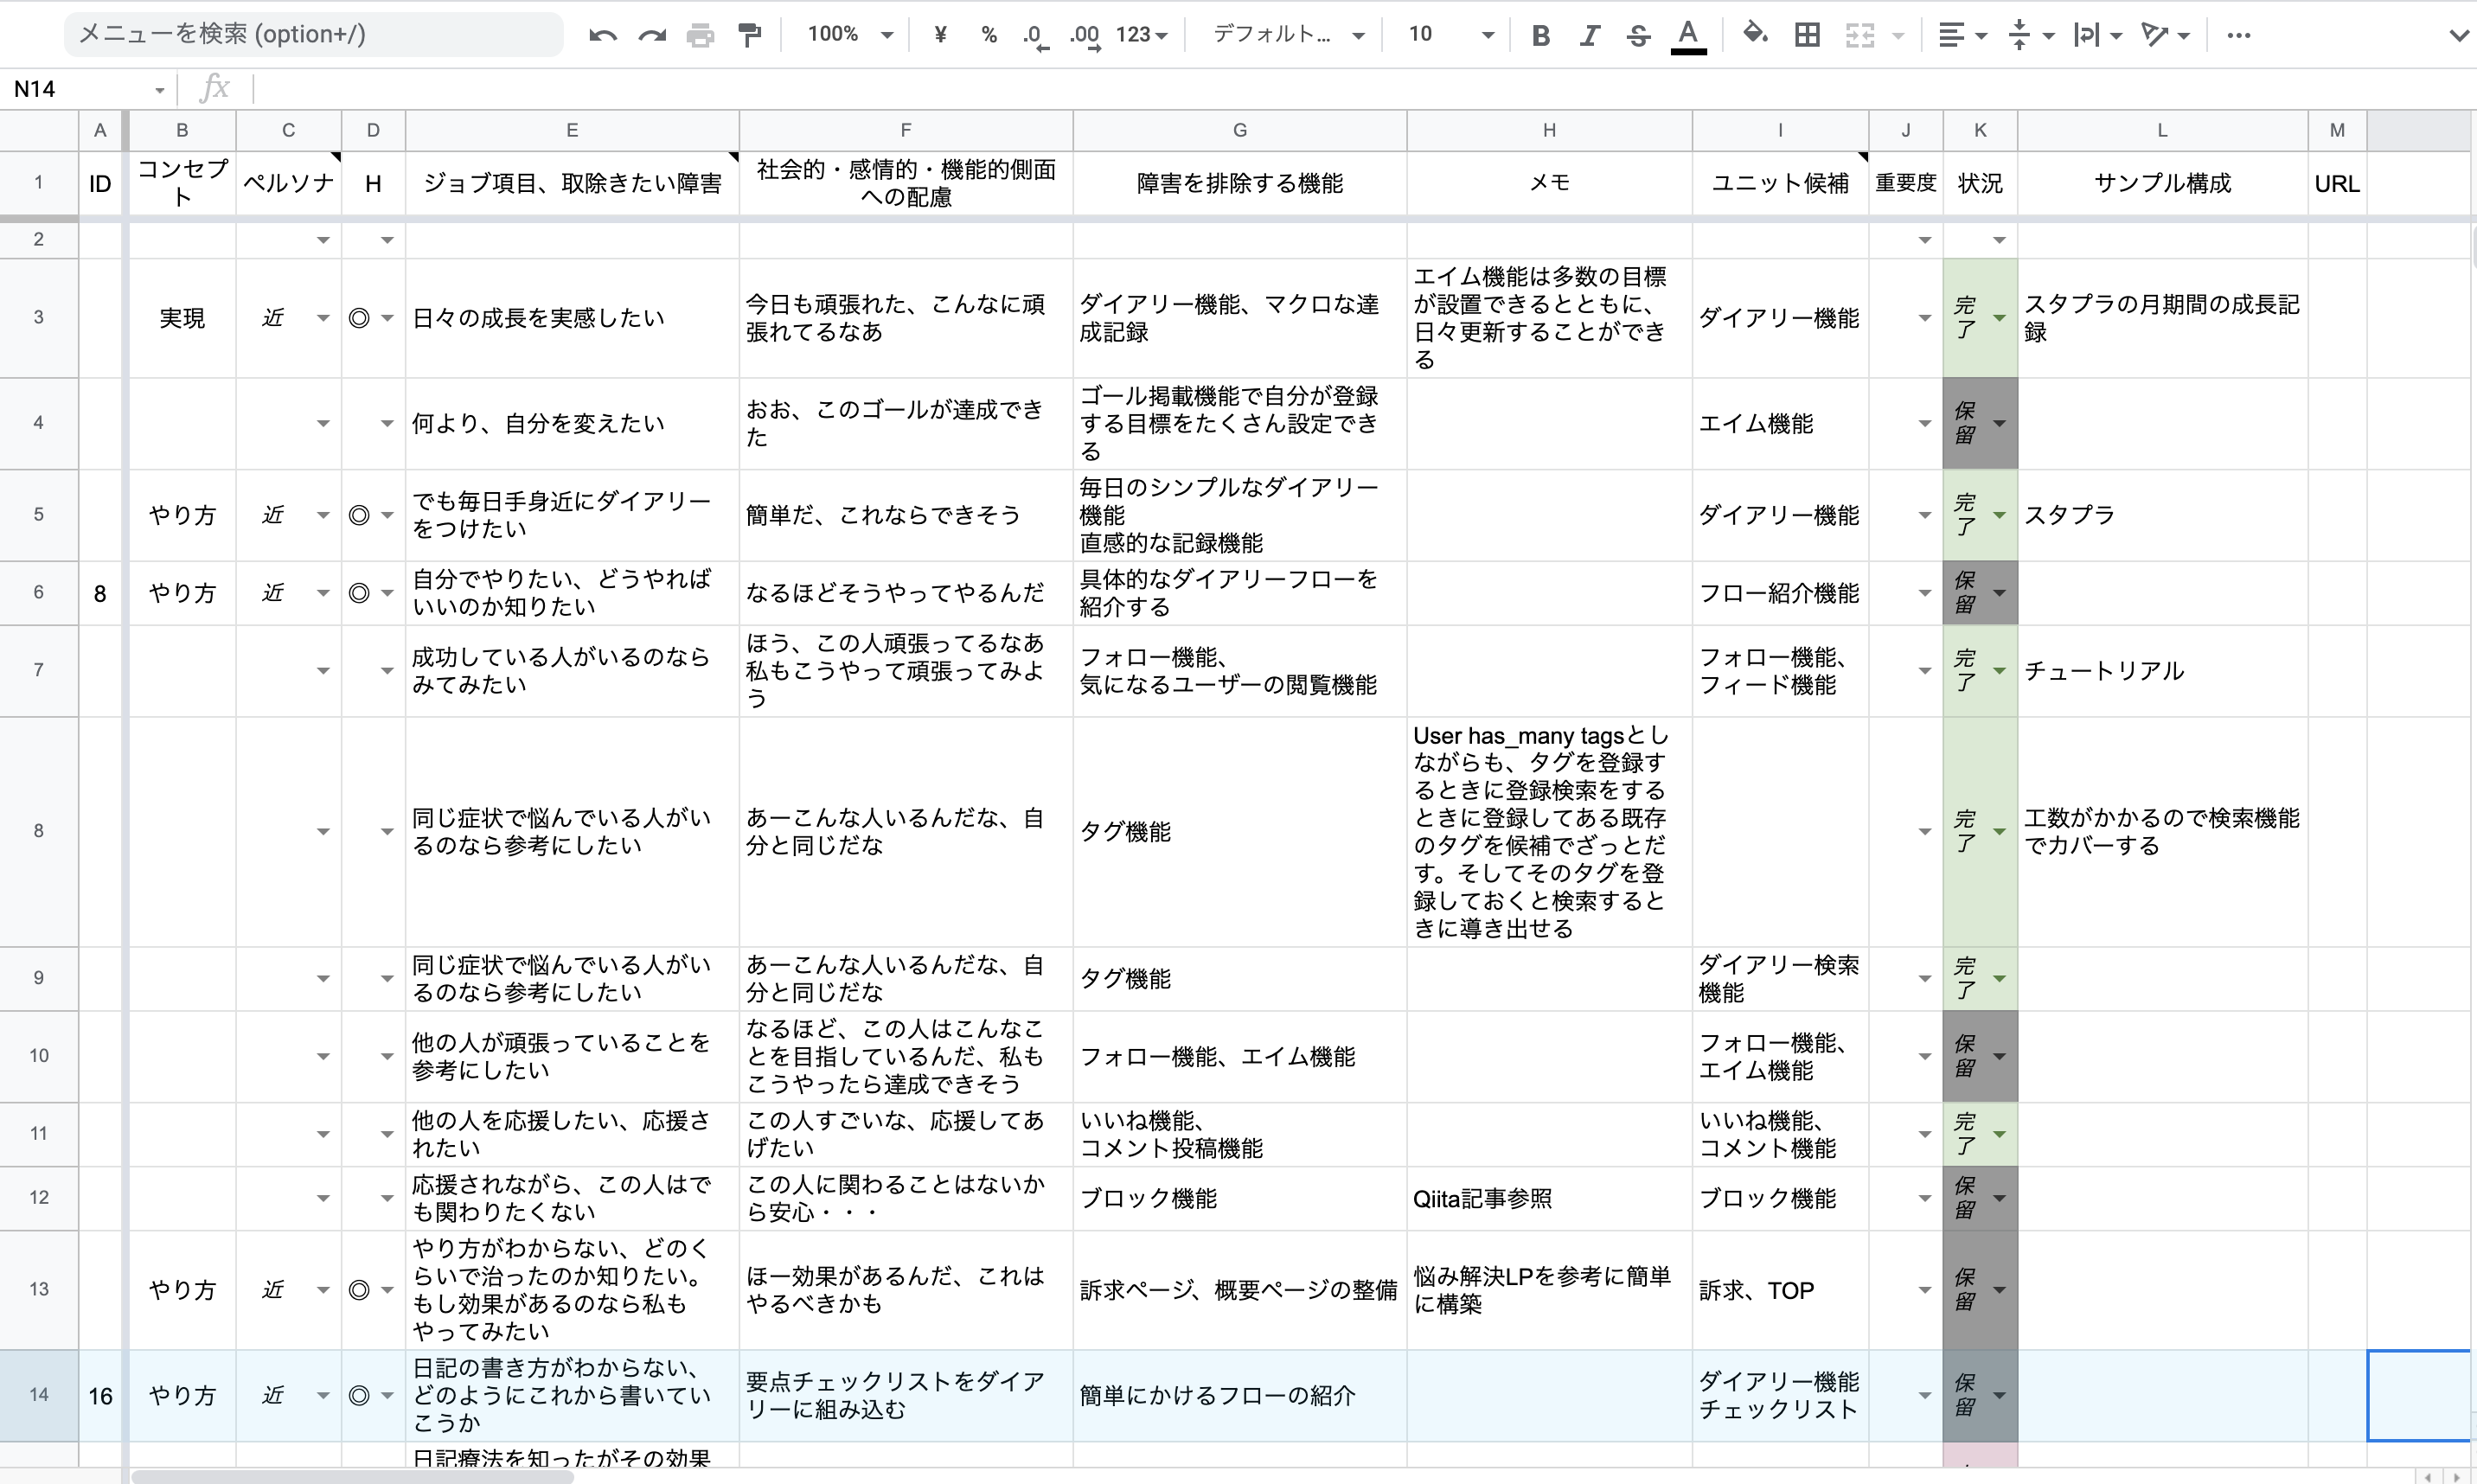Open the fill color bucket
Viewport: 2477px width, 1484px height.
[1754, 35]
